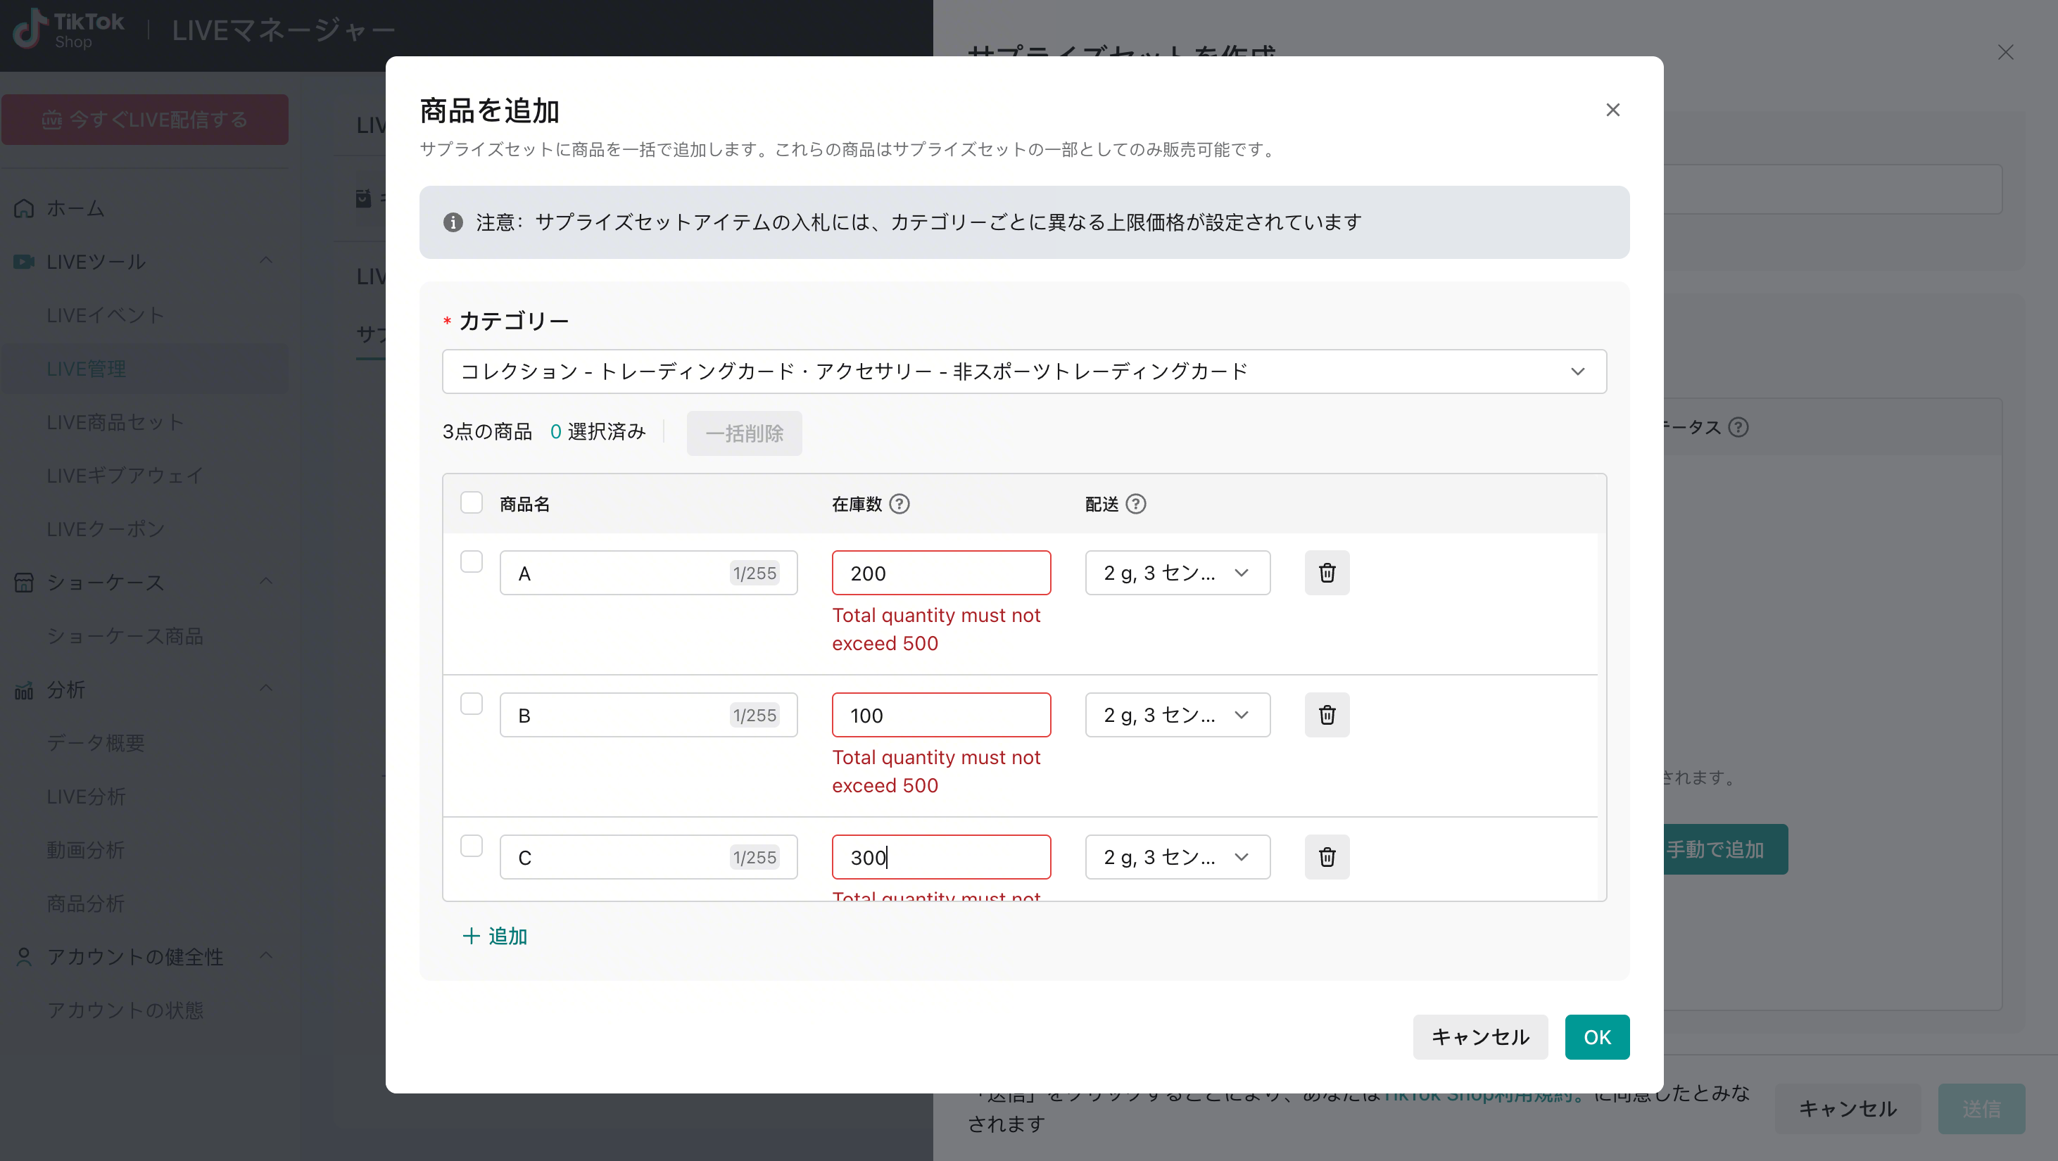The height and width of the screenshot is (1161, 2058).
Task: Collapse the 分析 sidebar section chevron
Action: [x=267, y=687]
